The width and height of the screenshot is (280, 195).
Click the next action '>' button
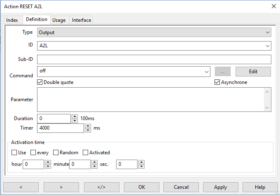pos(61,187)
